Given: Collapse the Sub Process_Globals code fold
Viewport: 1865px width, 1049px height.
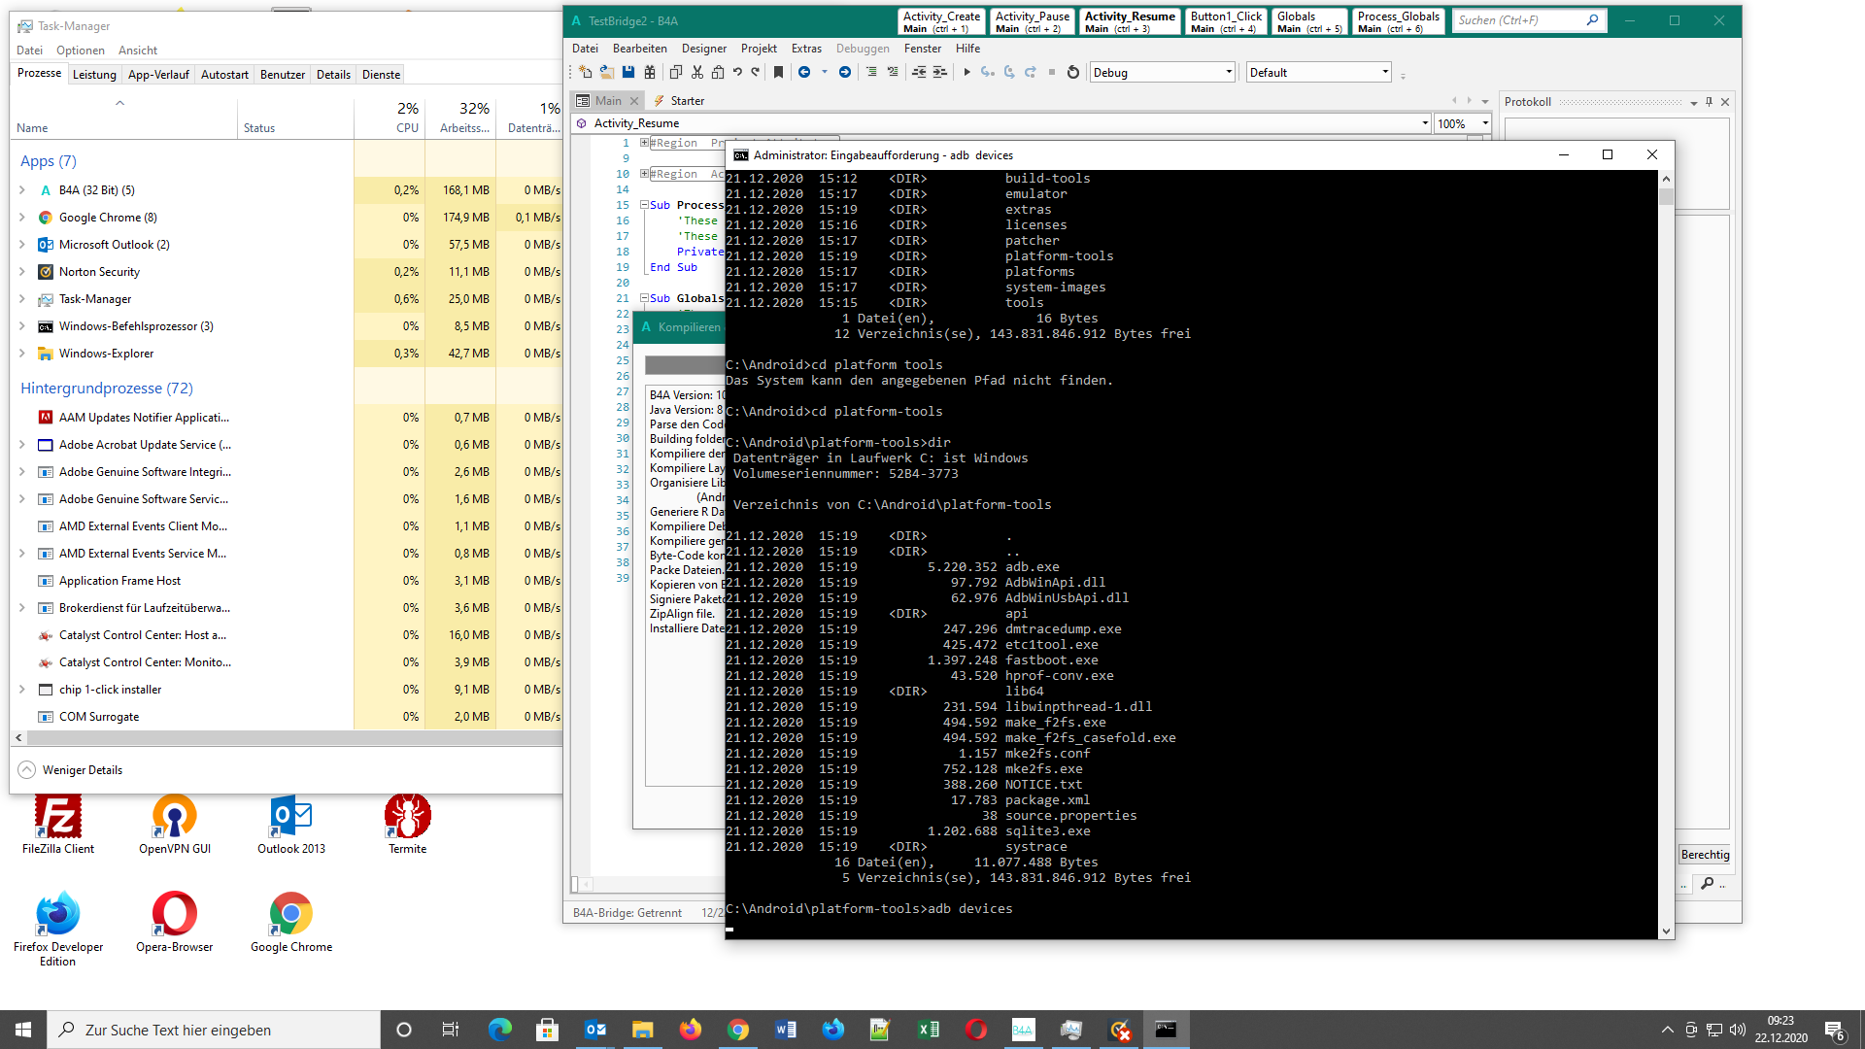Looking at the screenshot, I should [644, 205].
